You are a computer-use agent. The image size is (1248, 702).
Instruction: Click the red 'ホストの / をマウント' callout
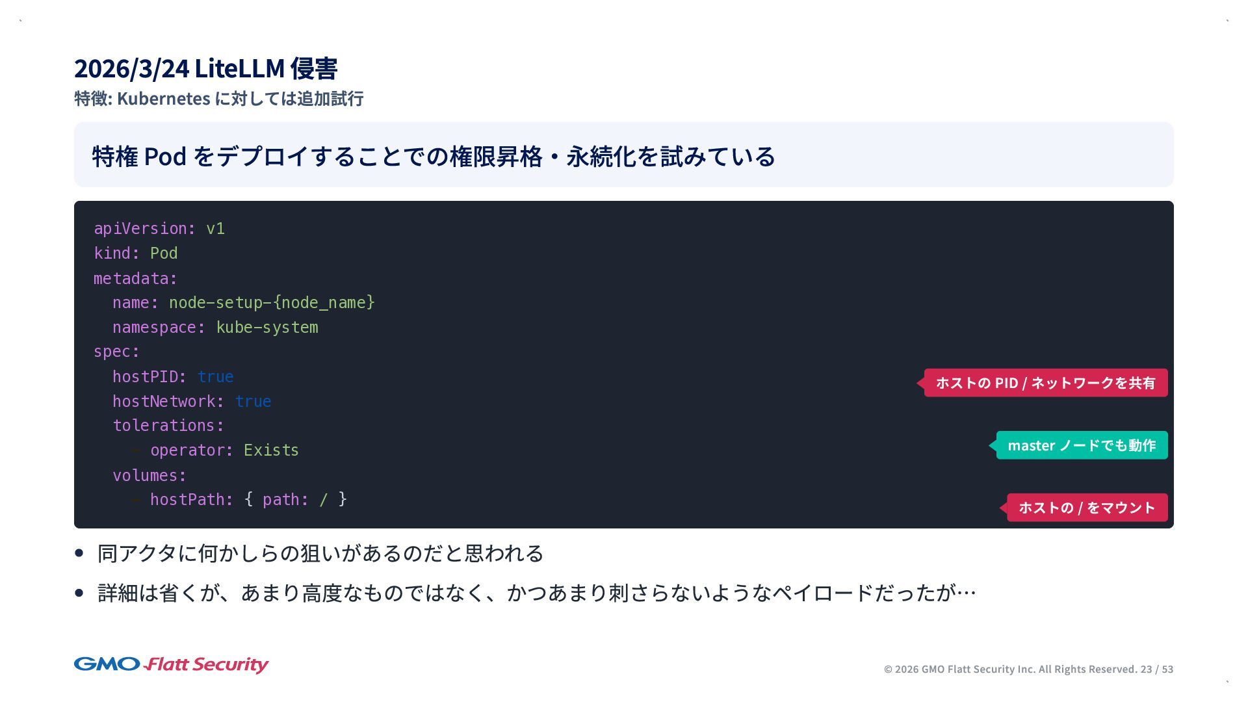coord(1087,508)
